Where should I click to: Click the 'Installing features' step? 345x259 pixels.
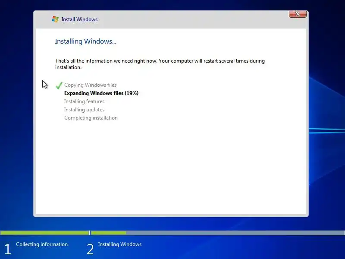pyautogui.click(x=84, y=101)
